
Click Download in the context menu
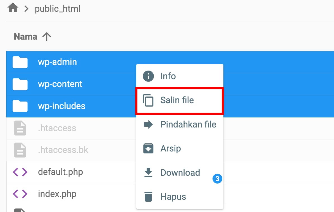pyautogui.click(x=180, y=173)
